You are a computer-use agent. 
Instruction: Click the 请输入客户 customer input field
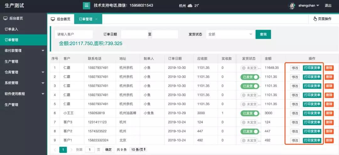74,34
